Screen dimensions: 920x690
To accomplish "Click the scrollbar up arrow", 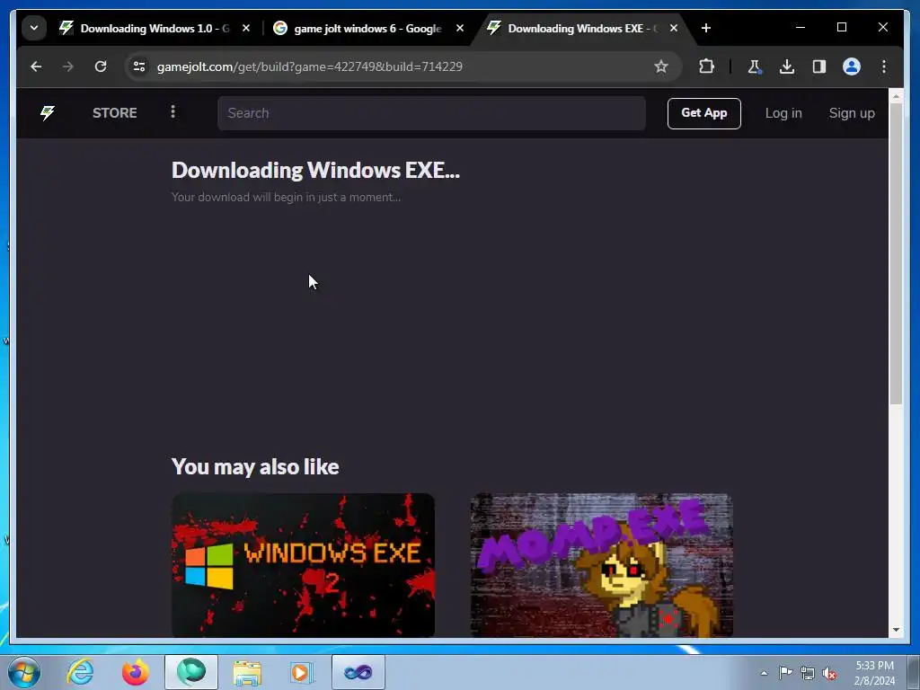I will point(896,96).
